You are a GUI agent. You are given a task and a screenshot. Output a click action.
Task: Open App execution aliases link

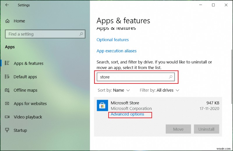point(116,51)
